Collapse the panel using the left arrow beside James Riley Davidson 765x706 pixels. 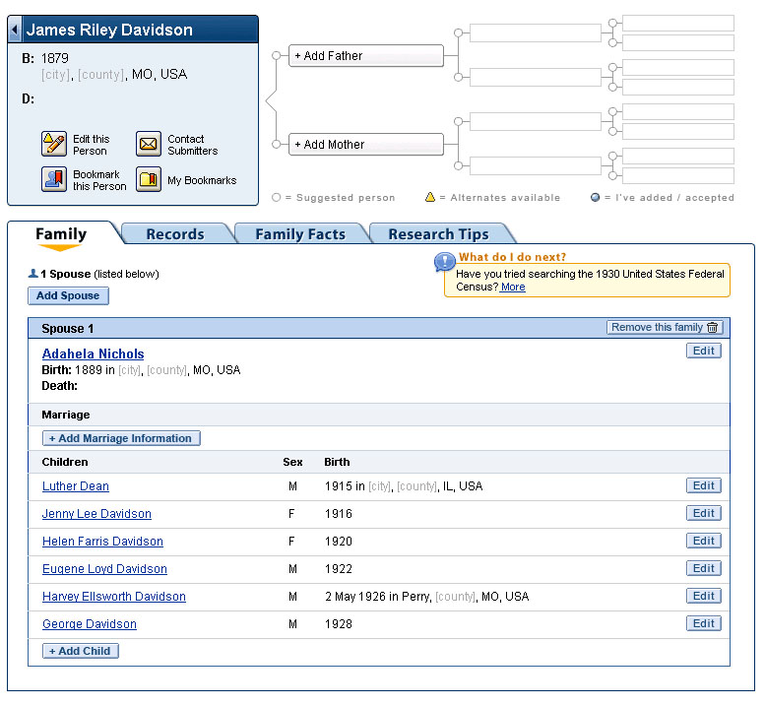(x=14, y=31)
